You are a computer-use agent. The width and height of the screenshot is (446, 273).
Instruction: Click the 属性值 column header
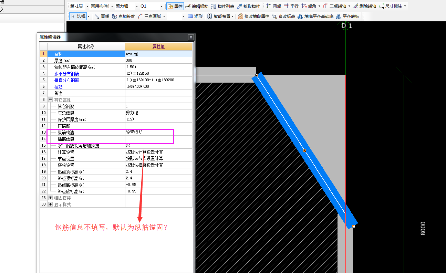(158, 46)
